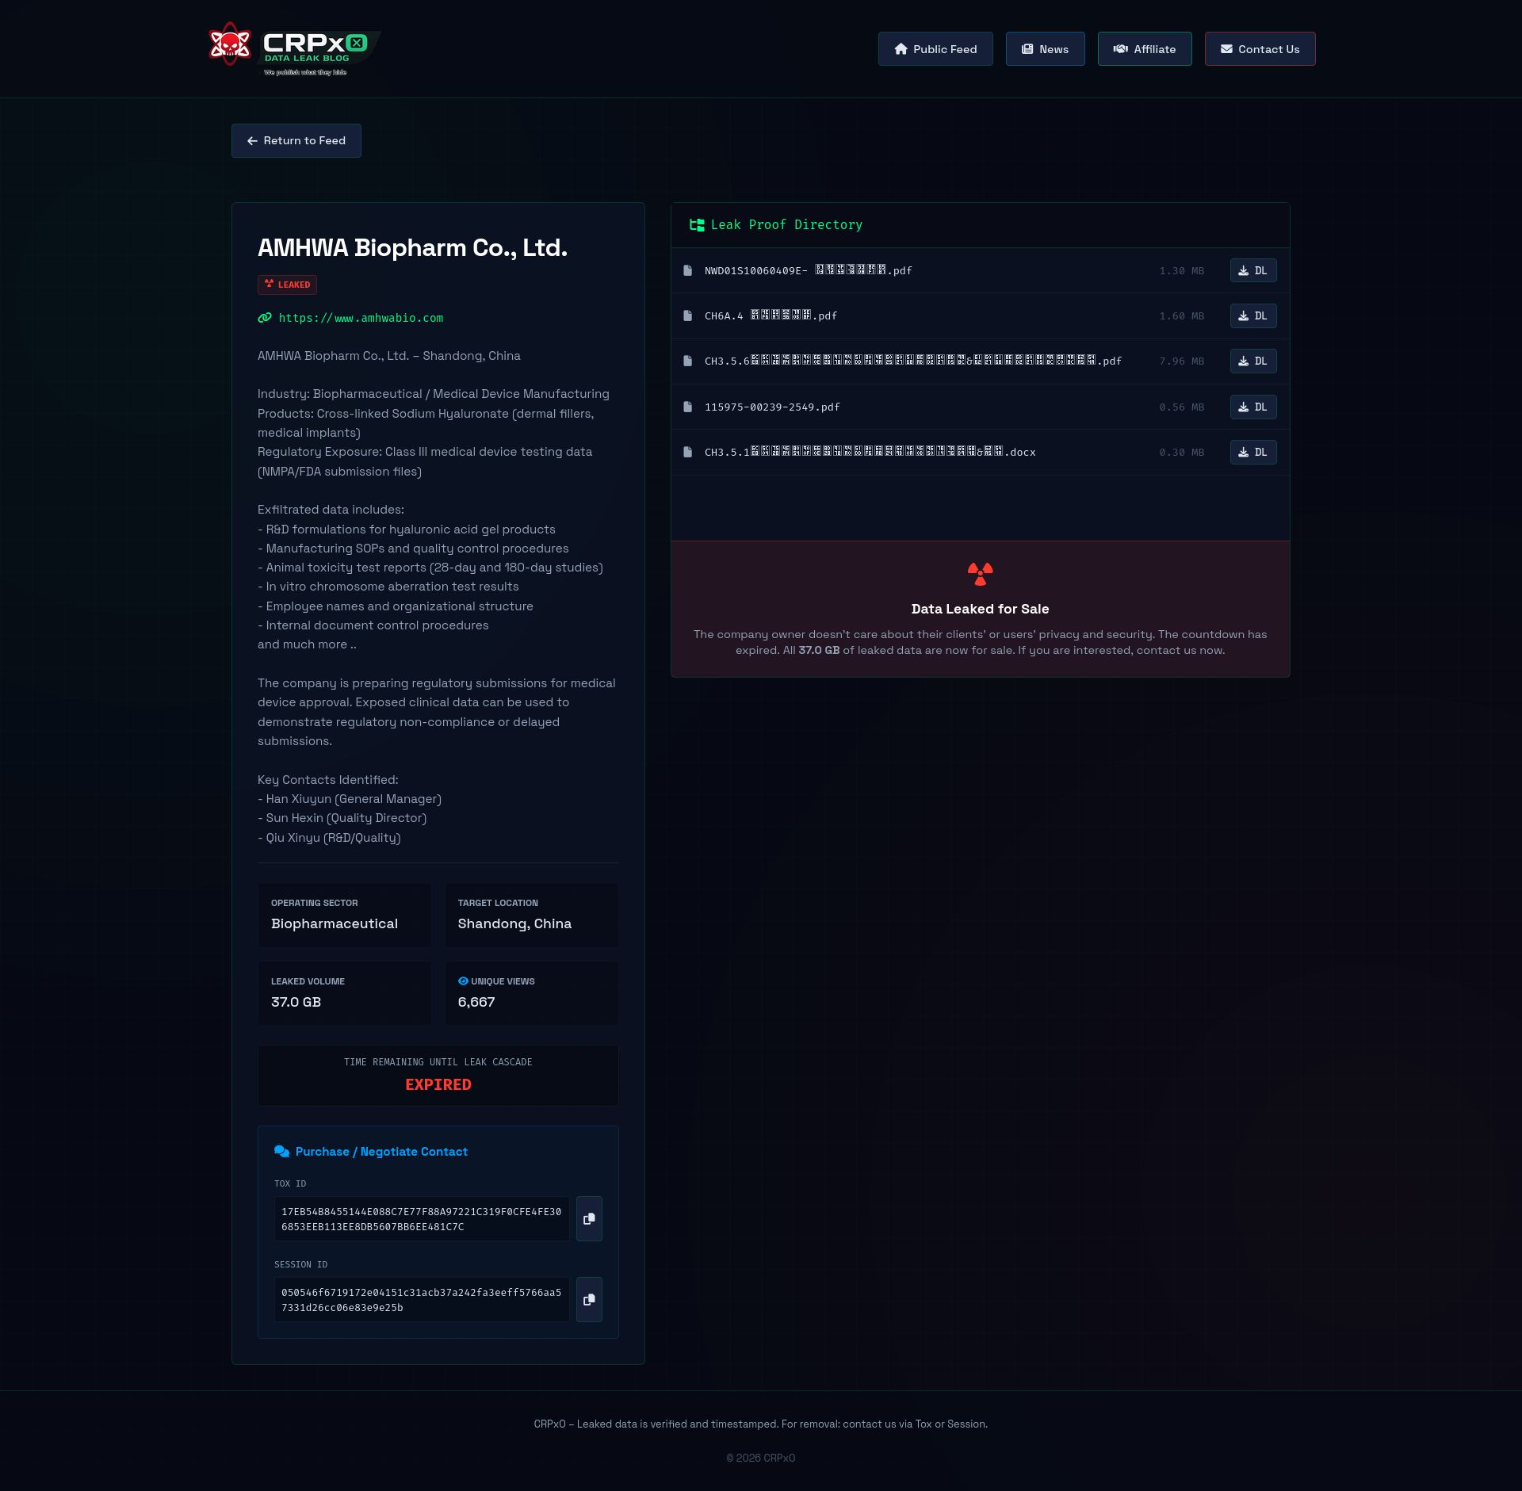
Task: Open the Public Feed page
Action: pyautogui.click(x=935, y=49)
